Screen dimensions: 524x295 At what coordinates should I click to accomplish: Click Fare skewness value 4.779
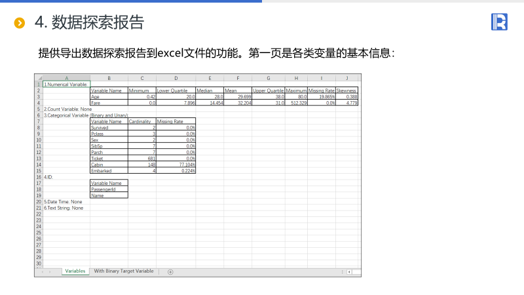tap(347, 103)
